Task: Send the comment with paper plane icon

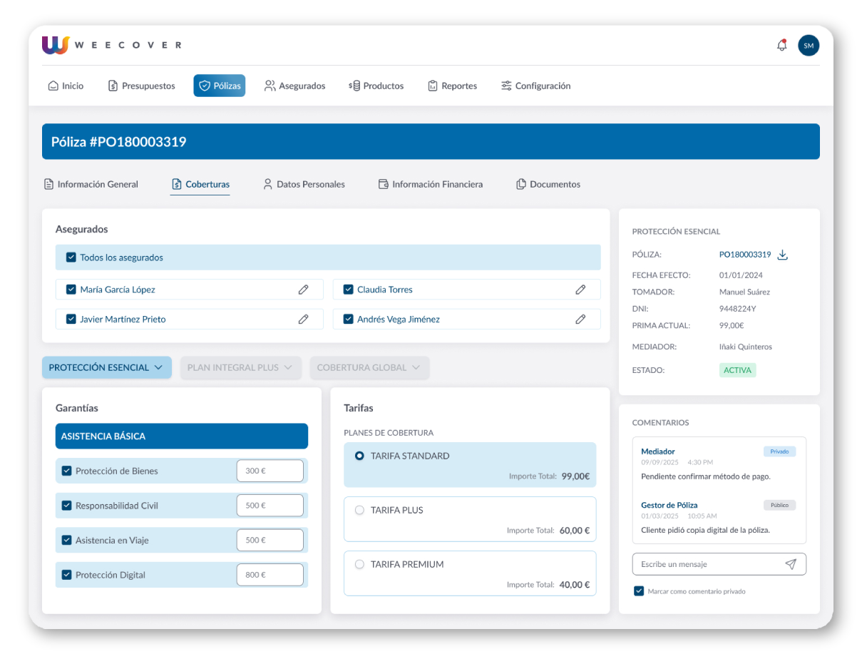Action: 791,564
